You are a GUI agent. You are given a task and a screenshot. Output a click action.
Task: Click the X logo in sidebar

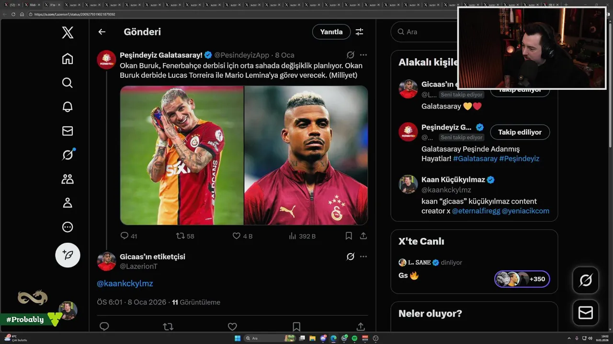click(x=68, y=32)
